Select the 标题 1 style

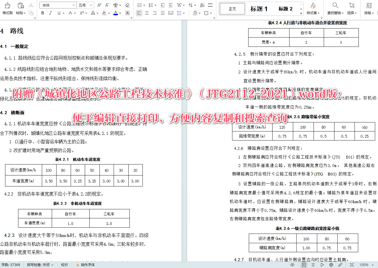tap(259, 8)
